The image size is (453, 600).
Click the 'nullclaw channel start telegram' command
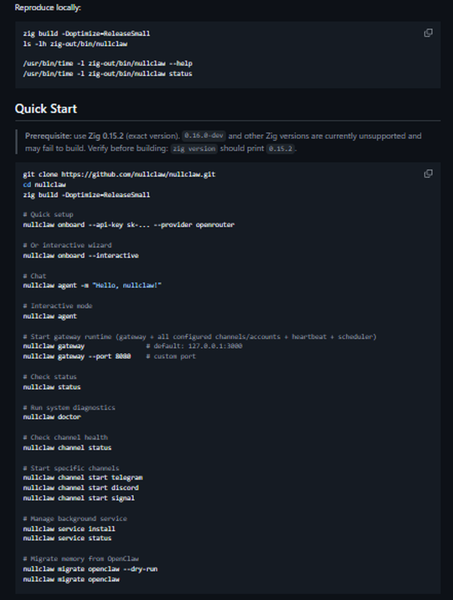pos(83,477)
